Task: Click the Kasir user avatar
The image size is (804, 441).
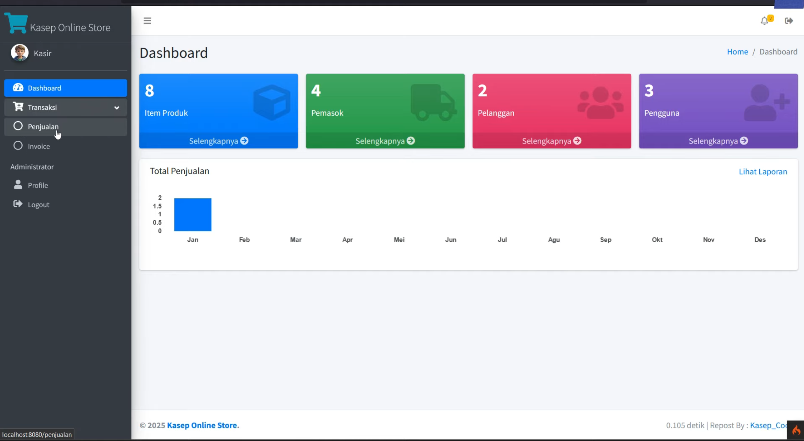Action: coord(20,52)
